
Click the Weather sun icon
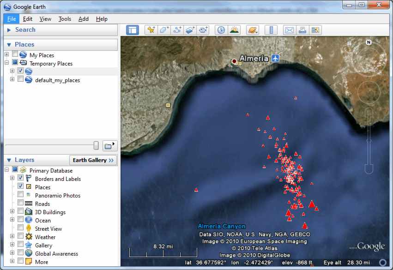pos(29,236)
